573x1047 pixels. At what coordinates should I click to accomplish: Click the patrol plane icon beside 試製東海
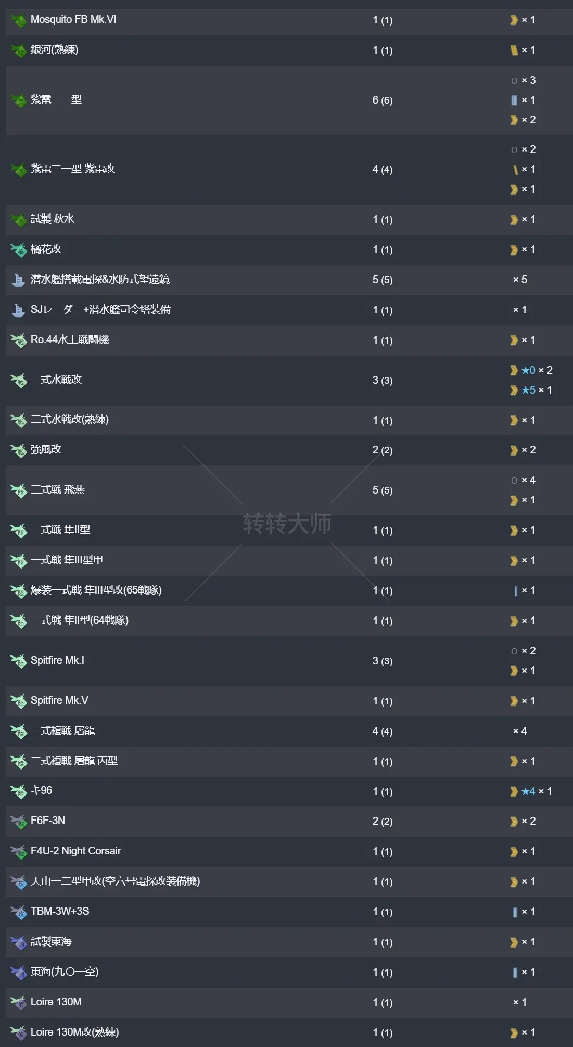(x=17, y=942)
